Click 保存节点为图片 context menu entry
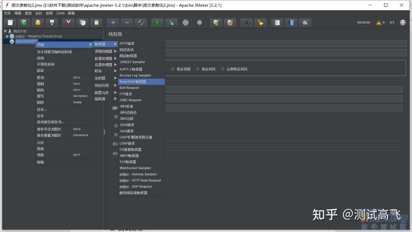Viewport: 412px width, 232px height. coord(65,129)
